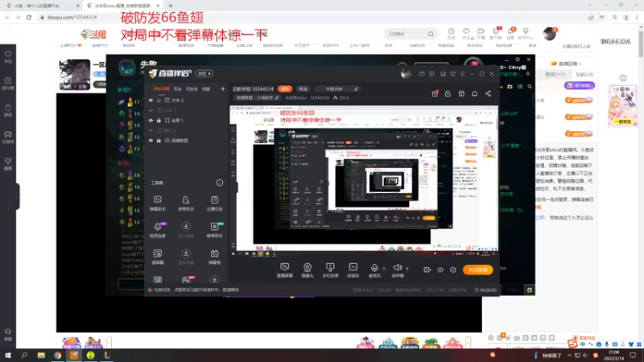Image resolution: width=644 pixels, height=362 pixels.
Task: Click Douyu search magnifier icon
Action: 431,34
